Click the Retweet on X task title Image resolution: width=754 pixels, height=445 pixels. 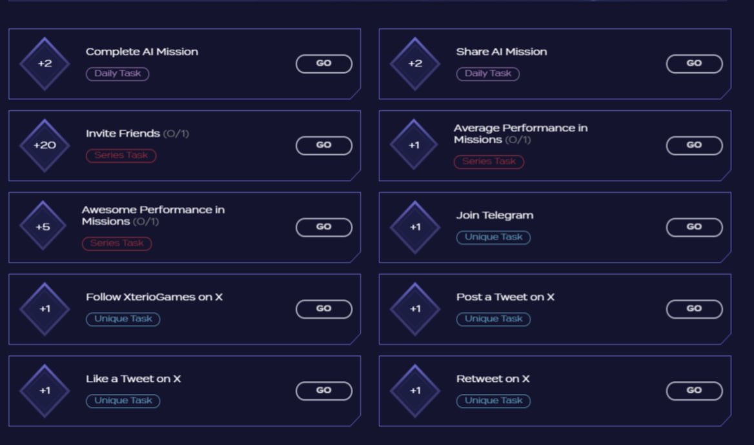click(493, 379)
